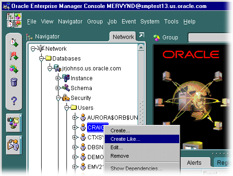Select the DEMO user label
This screenshot has height=176, width=233.
[x=95, y=157]
